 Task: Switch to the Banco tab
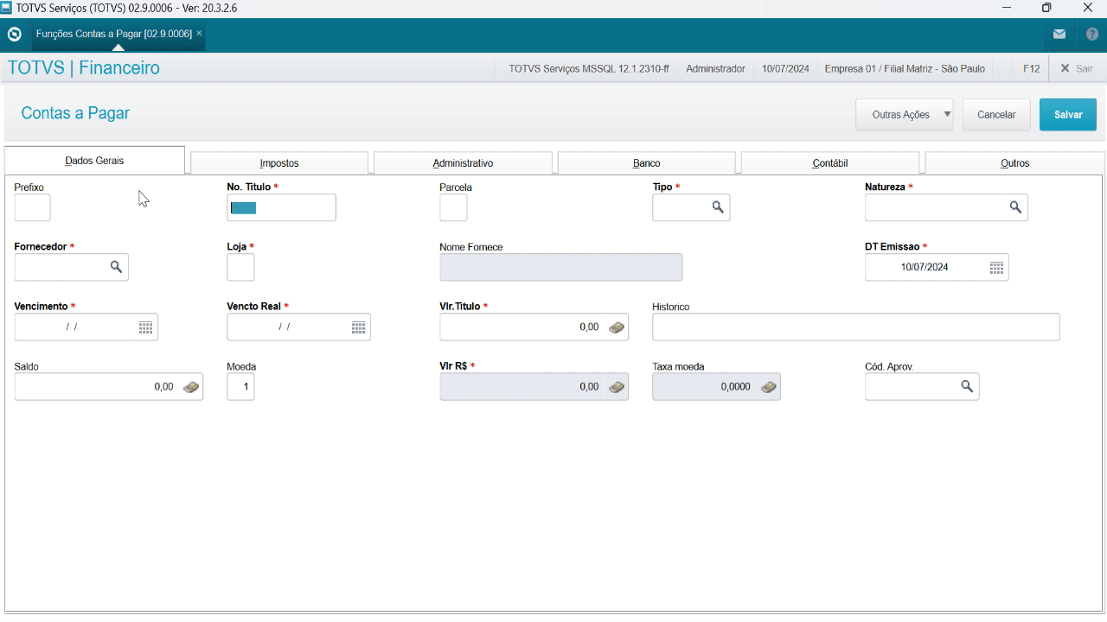(x=647, y=163)
